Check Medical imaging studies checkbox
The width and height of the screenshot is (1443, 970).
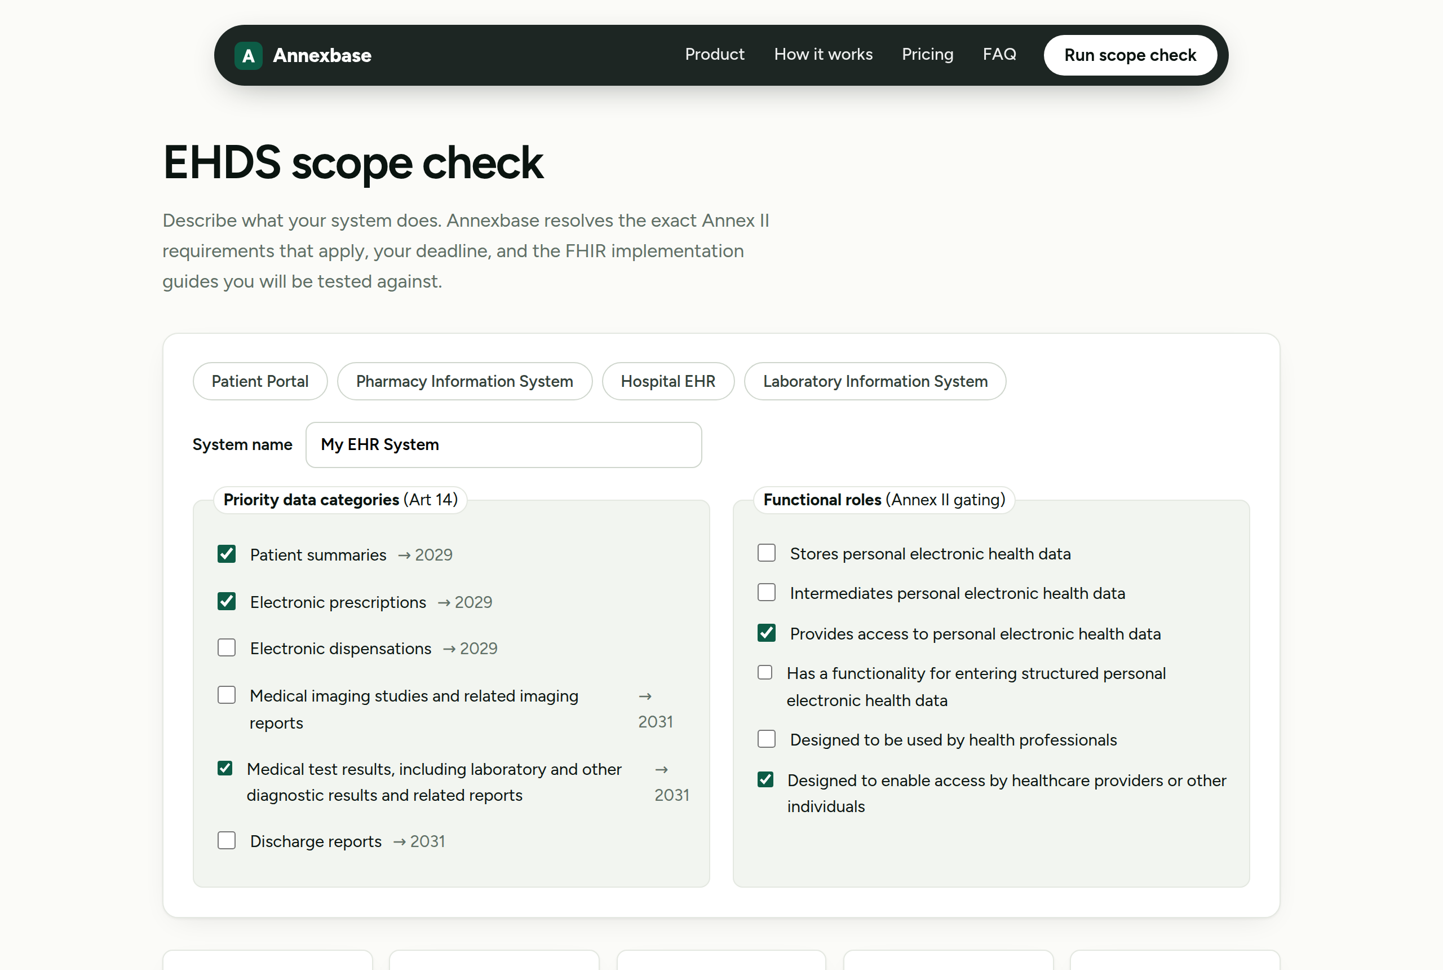click(227, 695)
